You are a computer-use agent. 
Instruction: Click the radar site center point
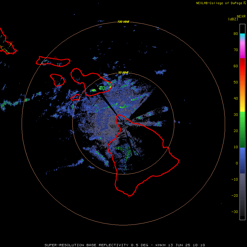point(123,123)
